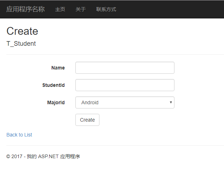
Task: Select the MajorId field label
Action: (56, 102)
